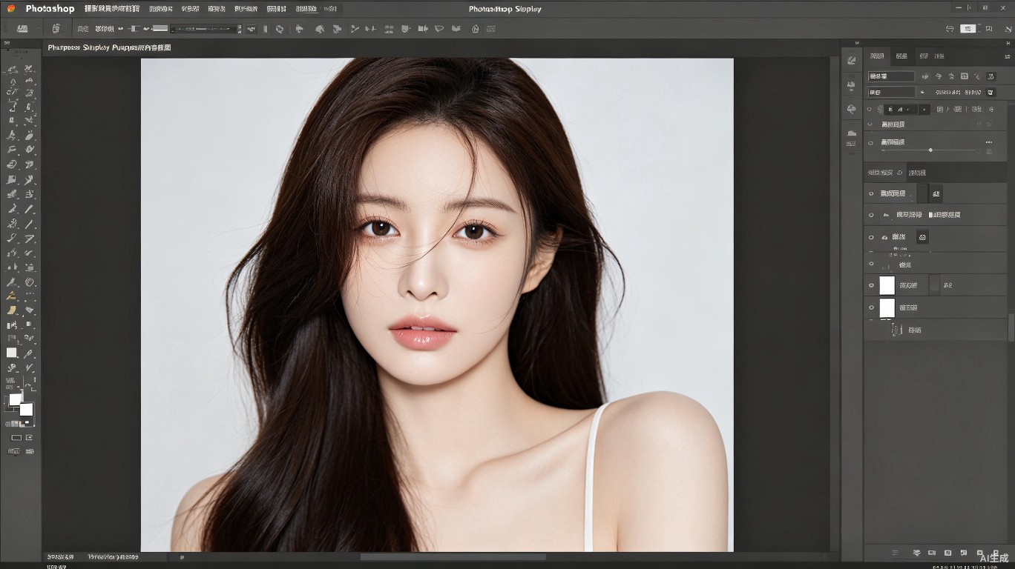The width and height of the screenshot is (1015, 569).
Task: Switch to the first tab of the right panel
Action: 877,56
